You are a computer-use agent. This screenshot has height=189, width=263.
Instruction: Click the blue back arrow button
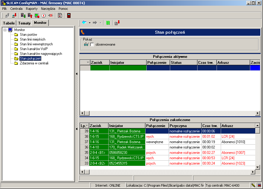click(84, 23)
